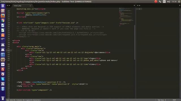Image resolution: width=181 pixels, height=101 pixels.
Task: Open the Ubuntu Dash home launcher
Action: point(3,6)
